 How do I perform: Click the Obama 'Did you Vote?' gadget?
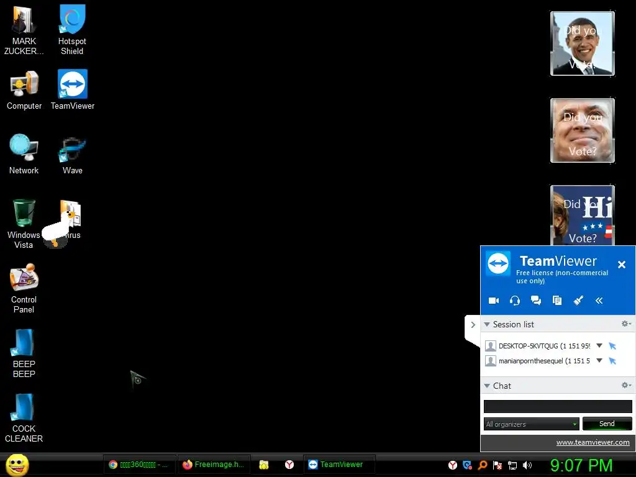(583, 43)
